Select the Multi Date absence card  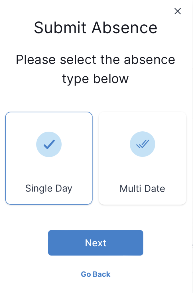pyautogui.click(x=142, y=158)
